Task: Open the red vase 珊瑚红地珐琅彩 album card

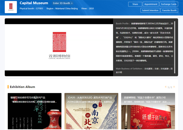Action: pos(35,111)
